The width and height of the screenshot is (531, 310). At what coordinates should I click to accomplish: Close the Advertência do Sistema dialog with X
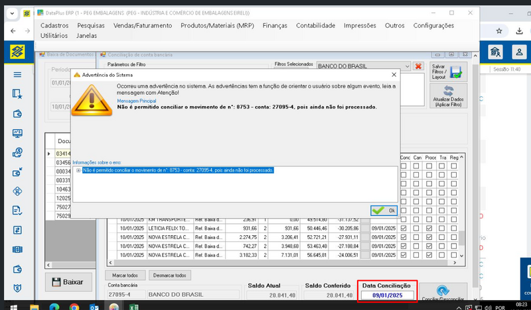point(394,75)
